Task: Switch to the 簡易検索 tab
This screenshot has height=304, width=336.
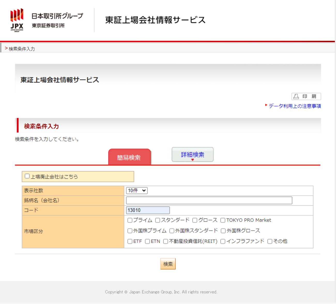Action: pos(129,157)
